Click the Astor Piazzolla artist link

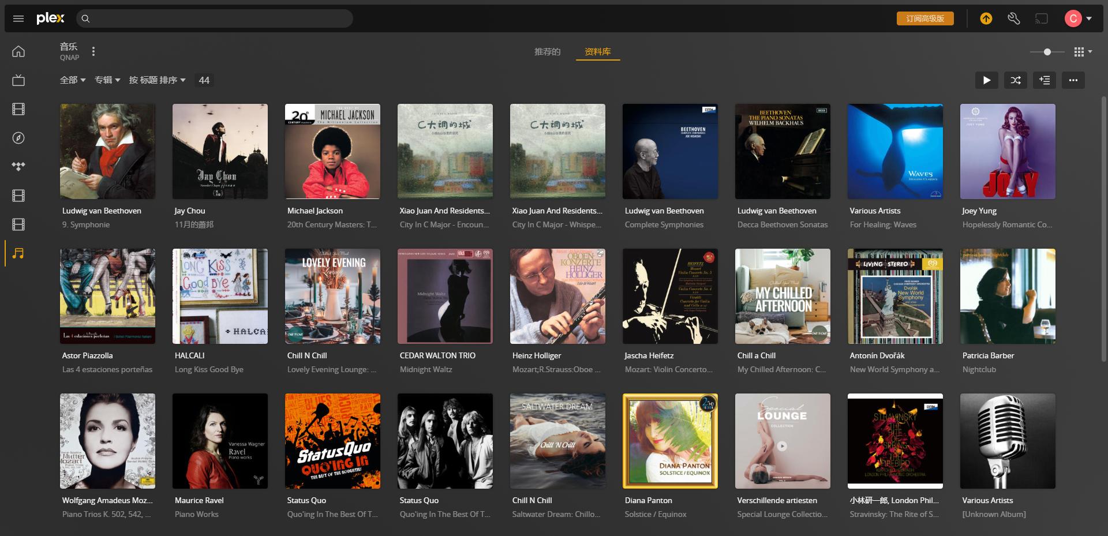pos(88,356)
